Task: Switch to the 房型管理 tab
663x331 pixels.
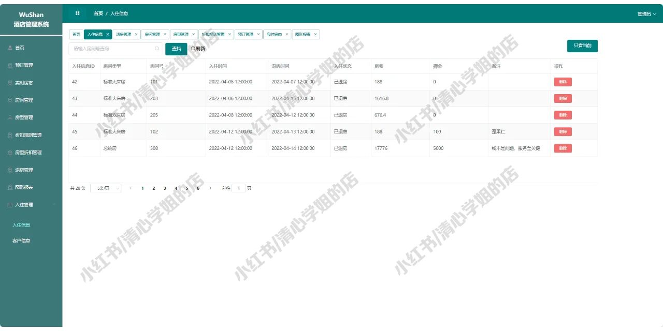Action: tap(181, 34)
